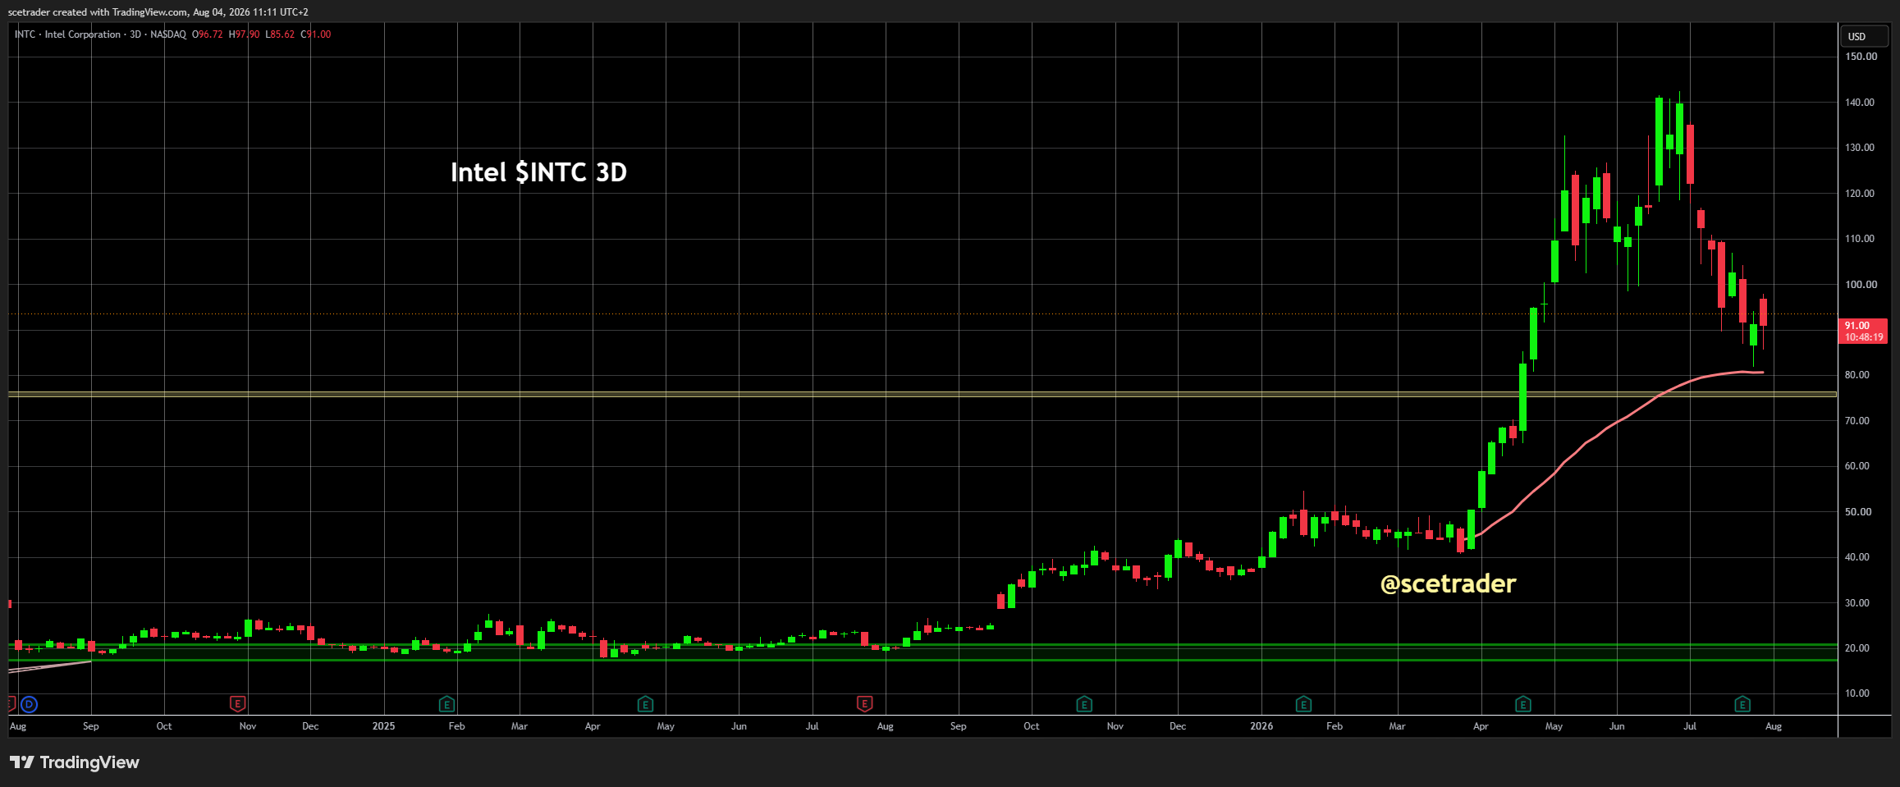The width and height of the screenshot is (1900, 787).
Task: Click the '60.00' price axis label
Action: [x=1858, y=466]
